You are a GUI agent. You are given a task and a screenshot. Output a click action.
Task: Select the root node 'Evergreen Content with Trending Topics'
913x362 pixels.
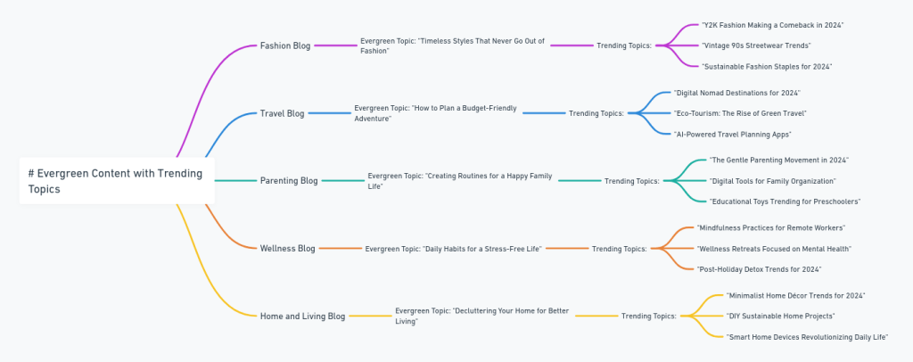point(116,181)
